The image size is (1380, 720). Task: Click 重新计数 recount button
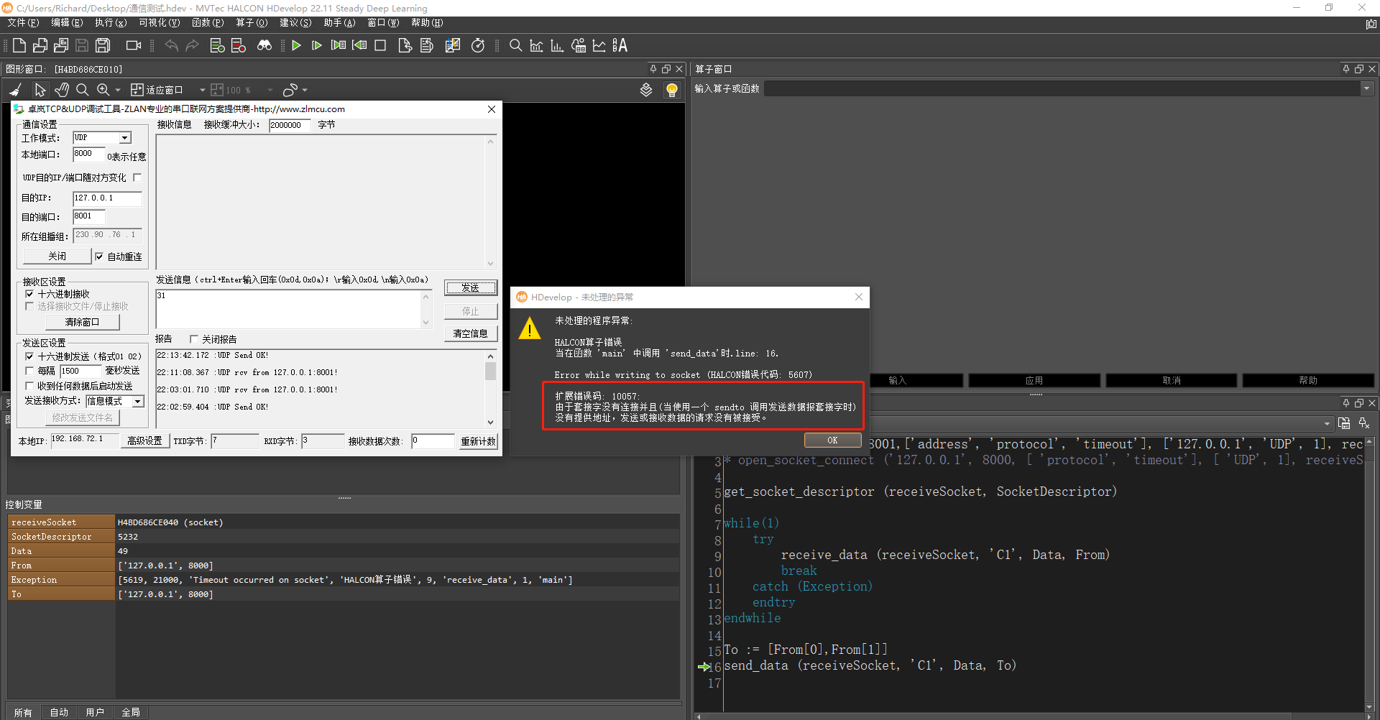479,441
